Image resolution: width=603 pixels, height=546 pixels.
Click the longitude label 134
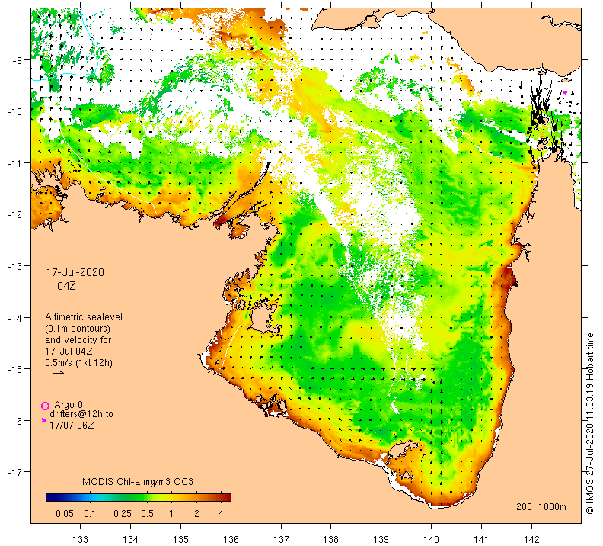point(130,539)
